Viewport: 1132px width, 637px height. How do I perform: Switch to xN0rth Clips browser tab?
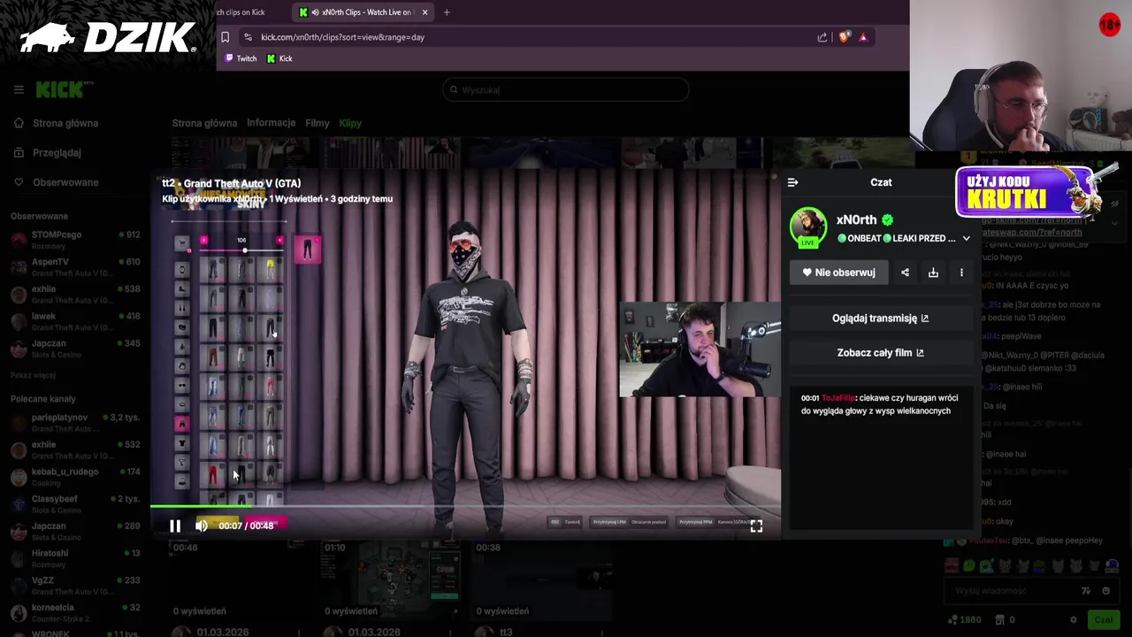tap(363, 12)
